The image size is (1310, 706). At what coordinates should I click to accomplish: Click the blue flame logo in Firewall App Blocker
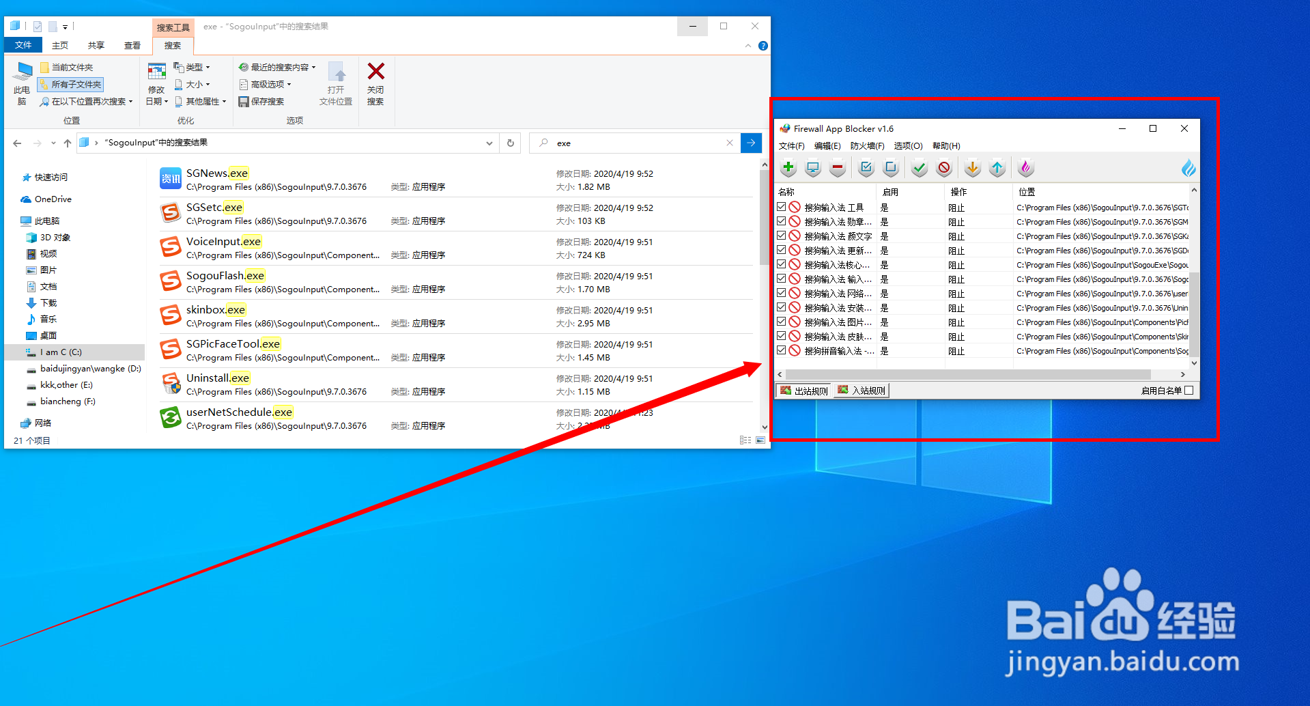[x=1188, y=168]
